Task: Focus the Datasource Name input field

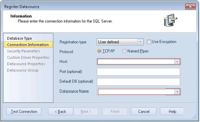Action: [x=136, y=92]
